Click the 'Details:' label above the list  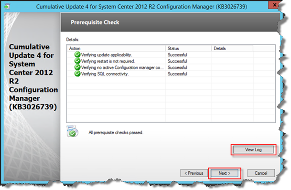point(73,40)
